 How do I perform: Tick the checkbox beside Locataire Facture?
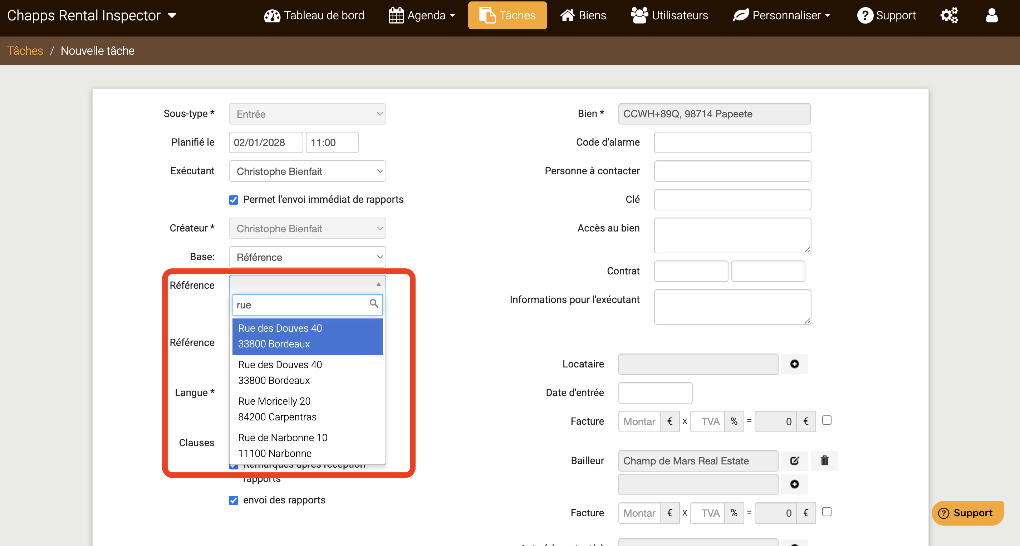coord(827,420)
